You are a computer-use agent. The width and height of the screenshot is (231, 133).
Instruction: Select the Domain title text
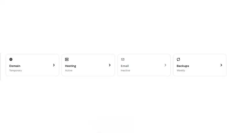pyautogui.click(x=15, y=66)
